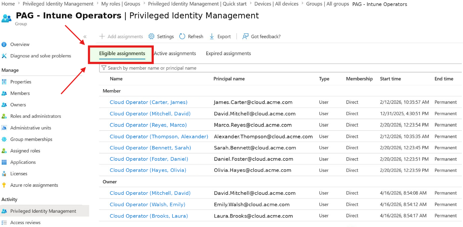Click the Refresh circular arrow icon
Viewport: 463px width, 227px height.
coord(182,36)
